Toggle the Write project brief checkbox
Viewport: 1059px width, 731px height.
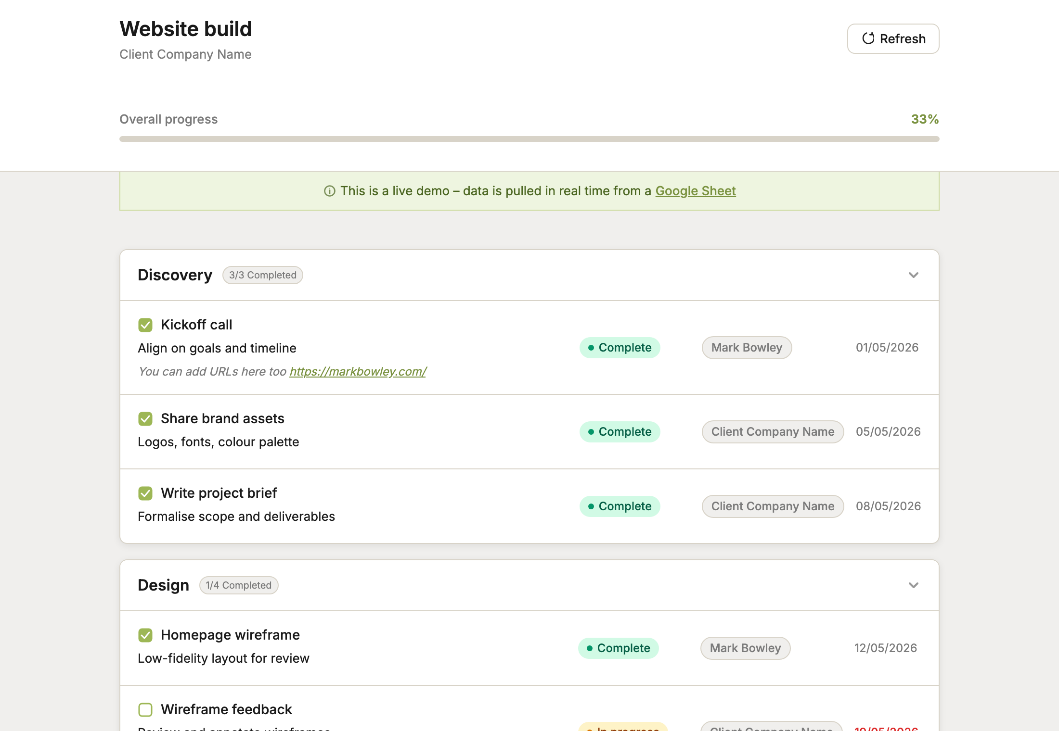tap(145, 493)
